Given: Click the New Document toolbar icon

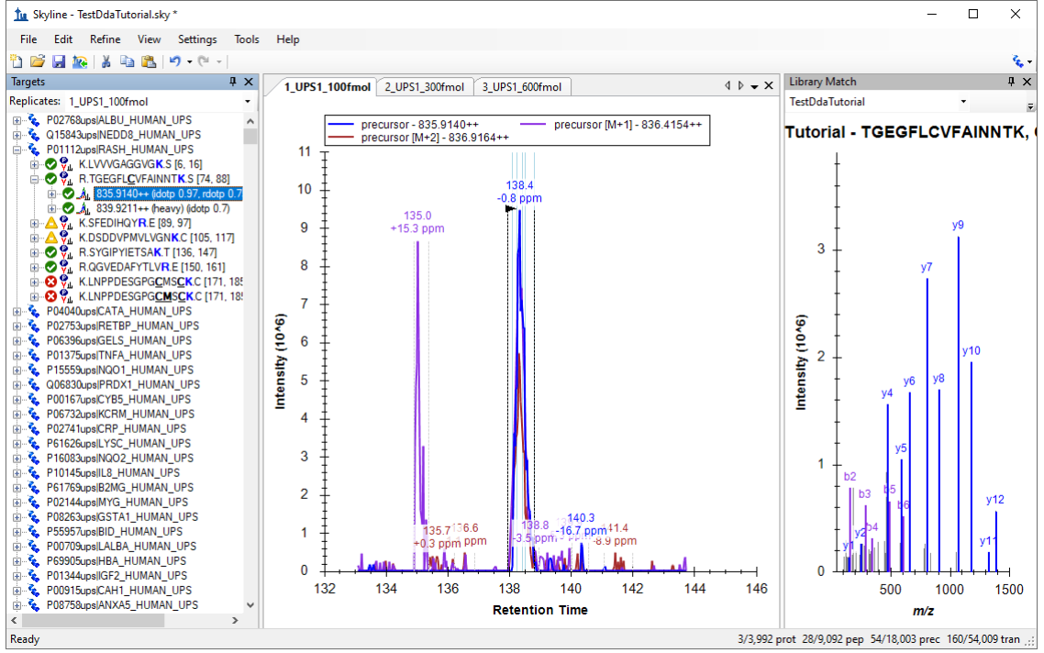Looking at the screenshot, I should click(17, 61).
